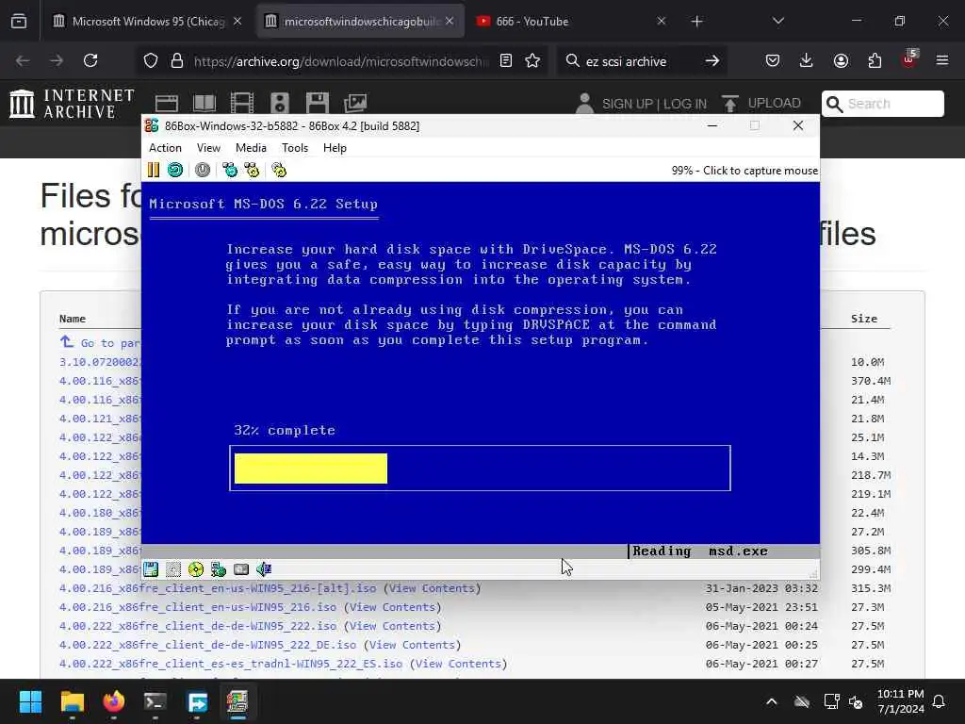Click the CD-ROM drive status icon
Screen dimensions: 965x724
[196, 569]
